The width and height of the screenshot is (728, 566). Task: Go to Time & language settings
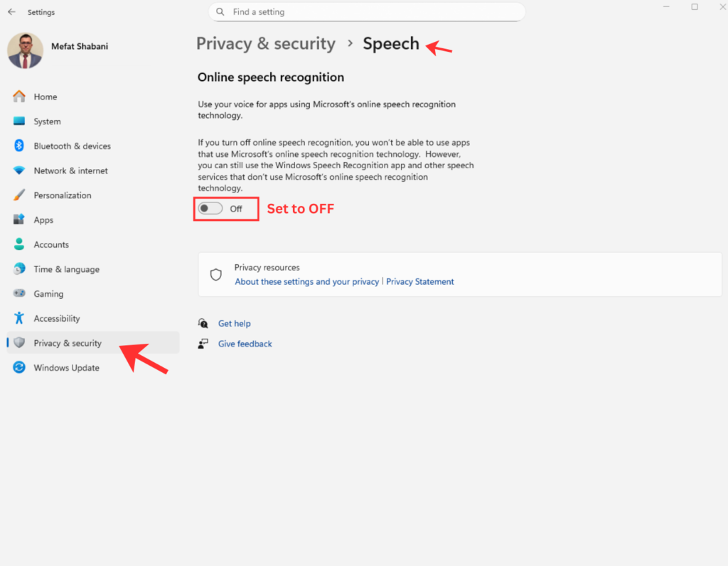[66, 269]
